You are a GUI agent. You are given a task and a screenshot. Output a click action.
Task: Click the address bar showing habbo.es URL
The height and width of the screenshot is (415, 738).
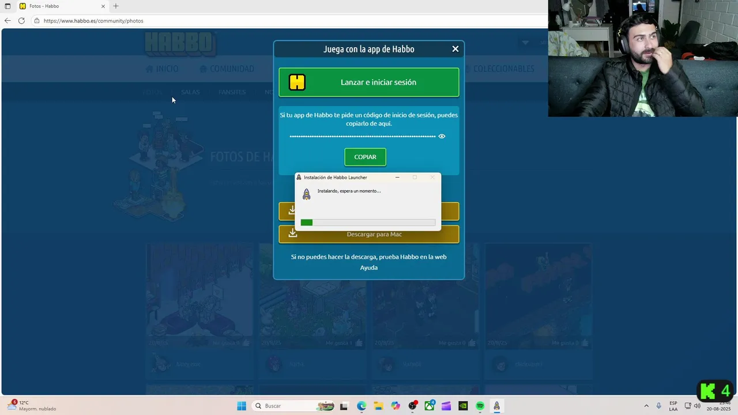288,21
